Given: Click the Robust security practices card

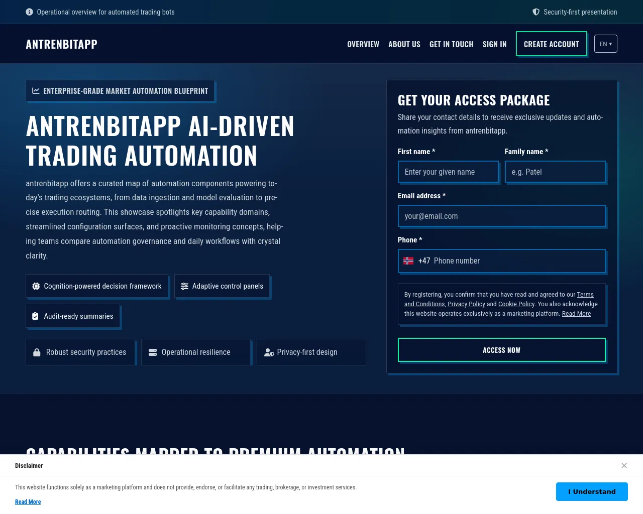Looking at the screenshot, I should click(x=80, y=352).
